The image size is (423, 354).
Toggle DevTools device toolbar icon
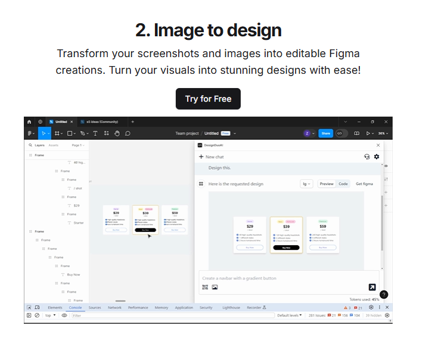(x=38, y=308)
